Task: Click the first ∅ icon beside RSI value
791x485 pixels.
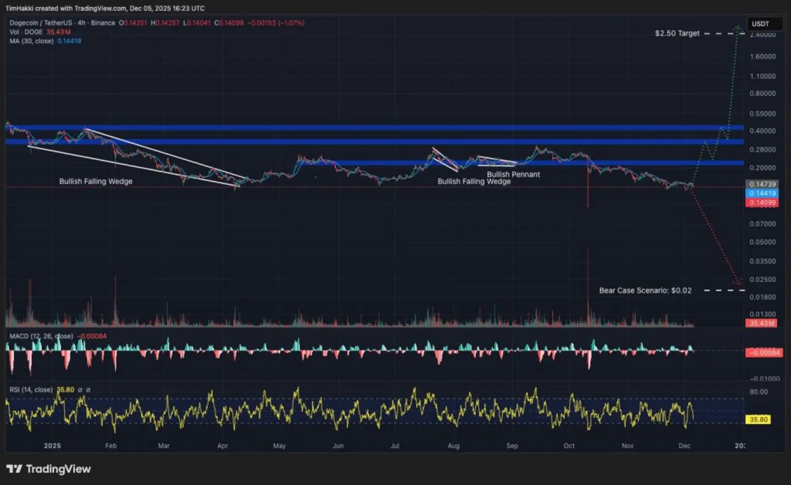Action: [x=80, y=390]
